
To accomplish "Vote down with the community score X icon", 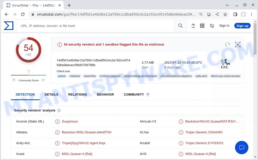I will click(14, 80).
